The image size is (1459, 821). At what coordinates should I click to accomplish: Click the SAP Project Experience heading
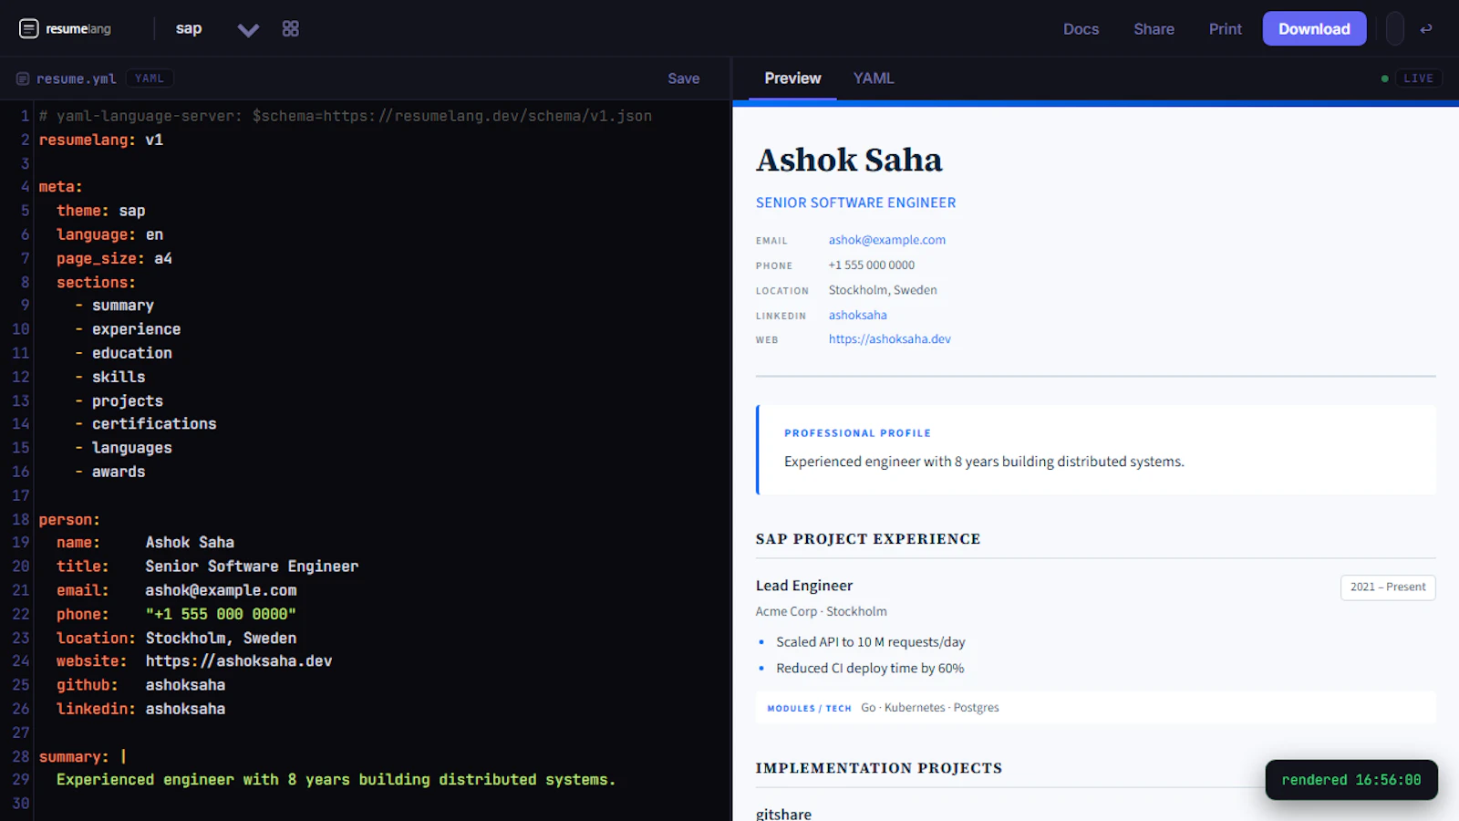tap(868, 539)
